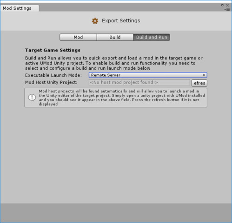Viewport: 232px width, 223px height.
Task: Click the exclamation info bubble icon
Action: [32, 98]
